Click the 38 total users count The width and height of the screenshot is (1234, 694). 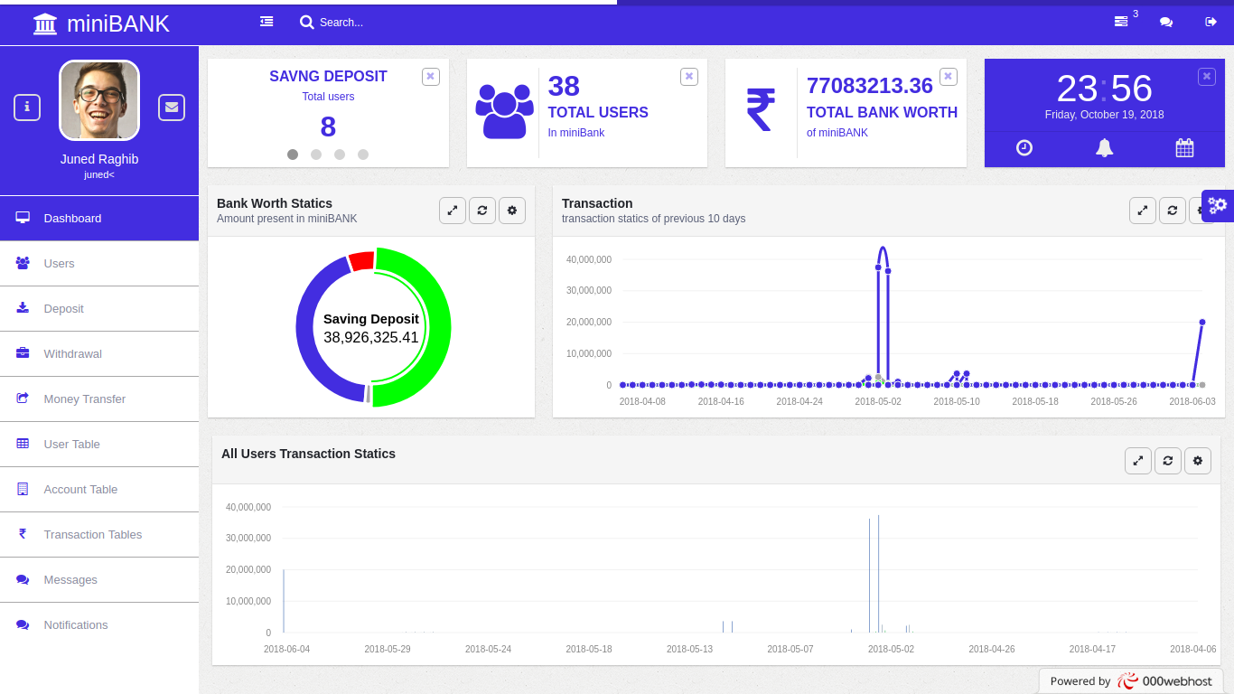point(564,86)
